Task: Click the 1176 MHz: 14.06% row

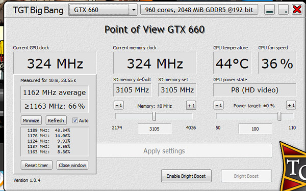Action: coord(49,136)
